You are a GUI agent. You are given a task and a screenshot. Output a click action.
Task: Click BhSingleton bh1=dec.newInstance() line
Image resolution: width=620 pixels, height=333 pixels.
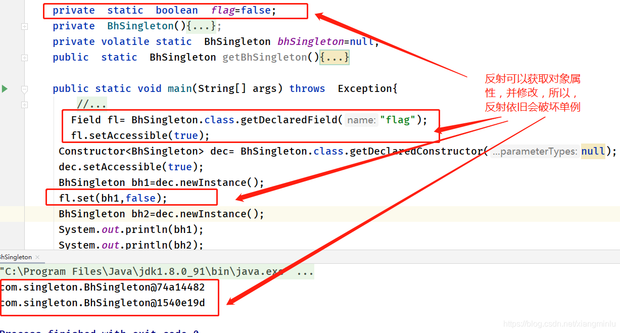pos(161,183)
